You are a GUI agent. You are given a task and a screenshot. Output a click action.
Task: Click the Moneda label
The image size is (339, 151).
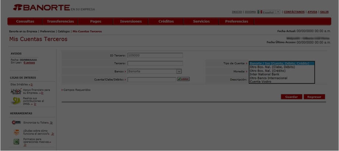click(x=240, y=71)
